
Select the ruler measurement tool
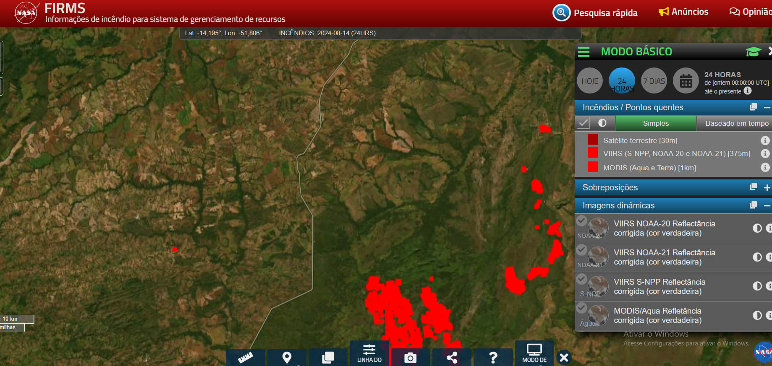click(246, 357)
